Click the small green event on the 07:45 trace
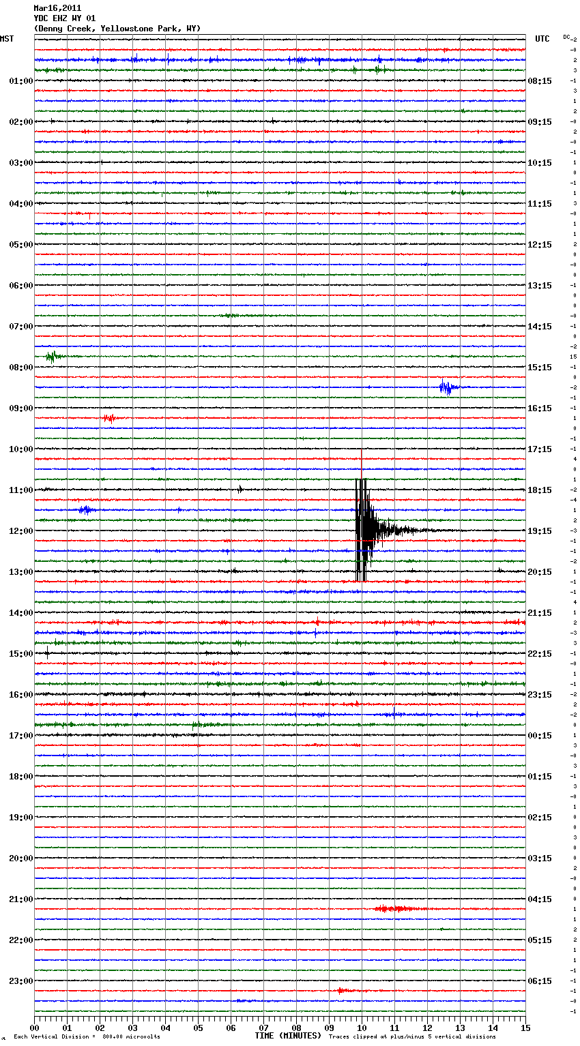 click(53, 357)
